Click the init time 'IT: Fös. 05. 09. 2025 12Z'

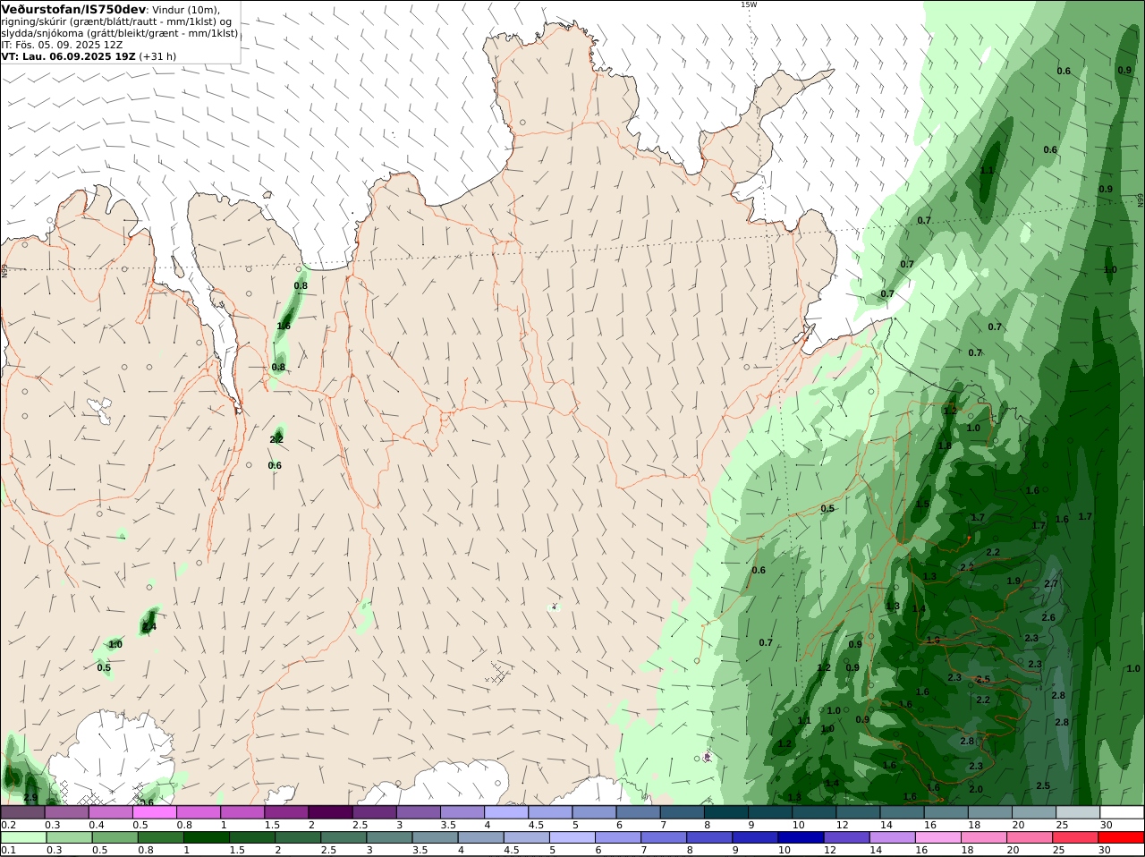pyautogui.click(x=62, y=44)
